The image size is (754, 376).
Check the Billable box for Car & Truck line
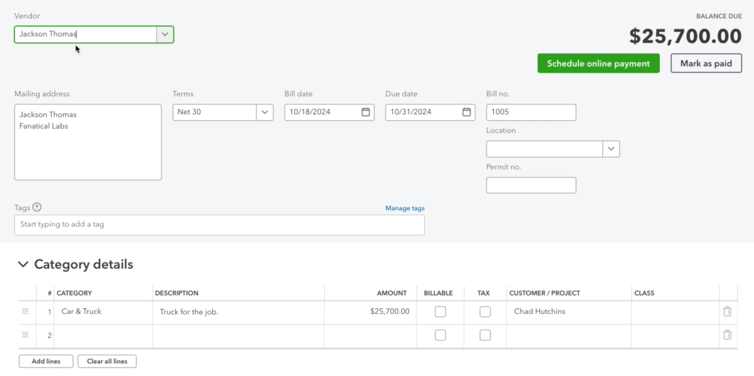click(x=440, y=311)
